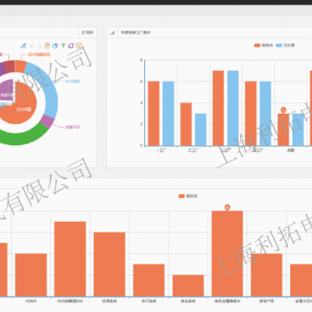This screenshot has height=312, width=312.
Task: Click the second bar, taller than 内饰件
Action: pos(70,259)
